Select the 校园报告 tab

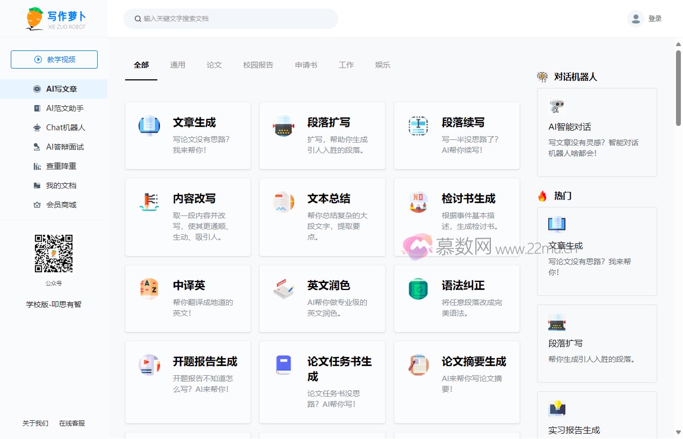[258, 65]
